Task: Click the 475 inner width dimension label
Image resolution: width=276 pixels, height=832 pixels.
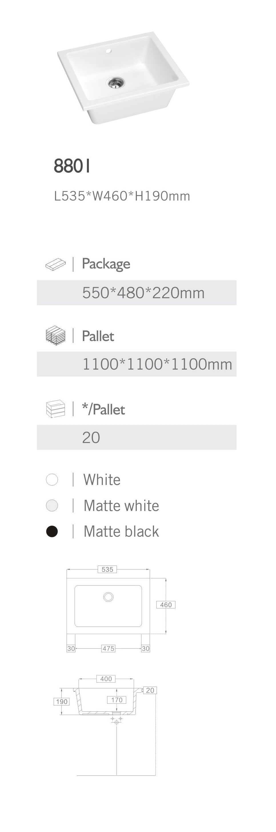Action: pyautogui.click(x=108, y=648)
